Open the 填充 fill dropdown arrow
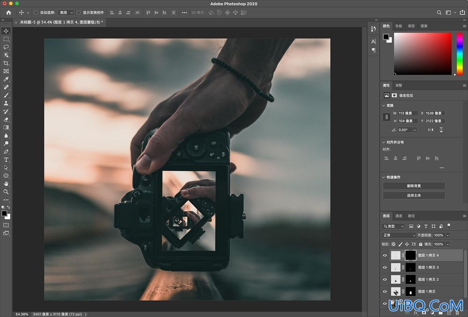The height and width of the screenshot is (317, 468). 447,244
